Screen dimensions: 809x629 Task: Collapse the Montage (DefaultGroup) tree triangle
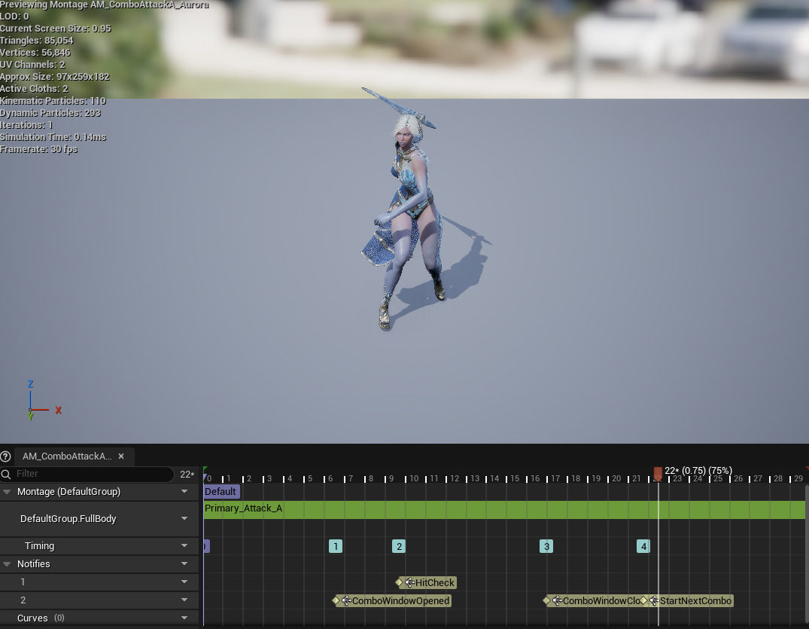8,492
